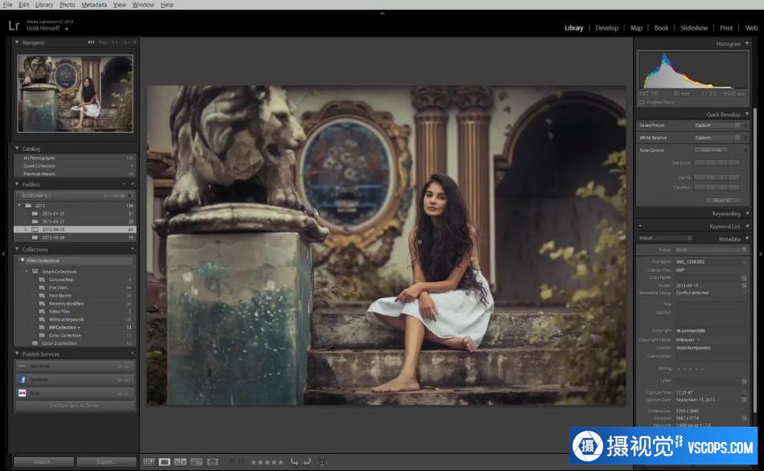This screenshot has height=471, width=764.
Task: Open the Saved Preset dropdown
Action: click(x=717, y=125)
